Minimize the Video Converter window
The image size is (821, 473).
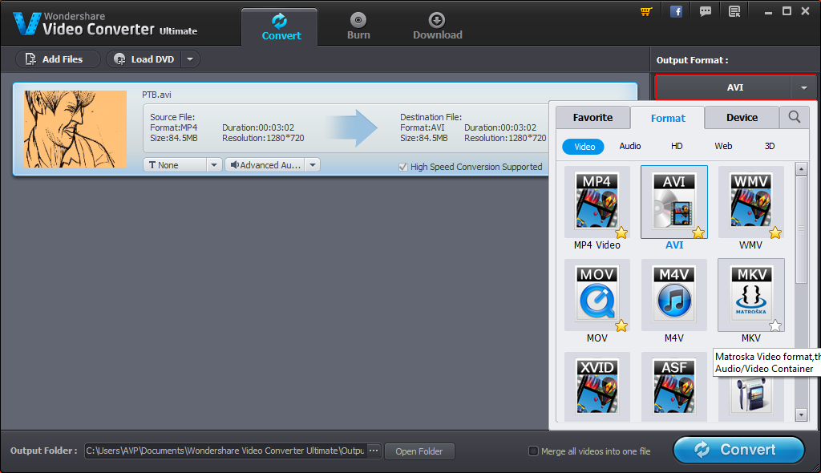pos(768,11)
